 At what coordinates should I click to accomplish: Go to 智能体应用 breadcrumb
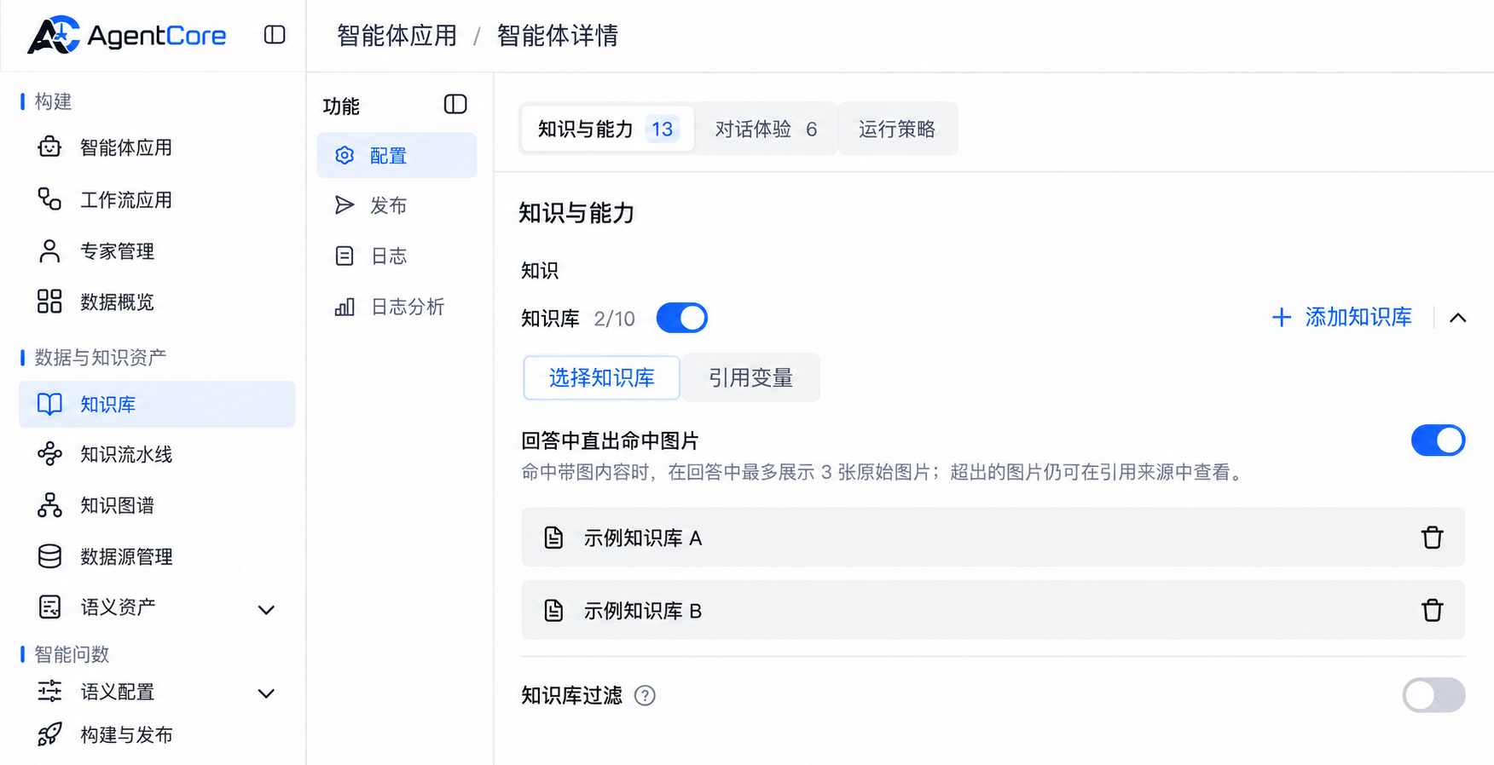tap(397, 36)
